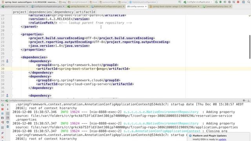This screenshot has height=141, width=251.
Task: Clear all console output with trash icon
Action: [x=7, y=127]
